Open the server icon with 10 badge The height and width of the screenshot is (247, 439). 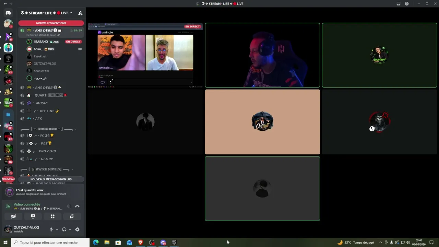tap(8, 160)
